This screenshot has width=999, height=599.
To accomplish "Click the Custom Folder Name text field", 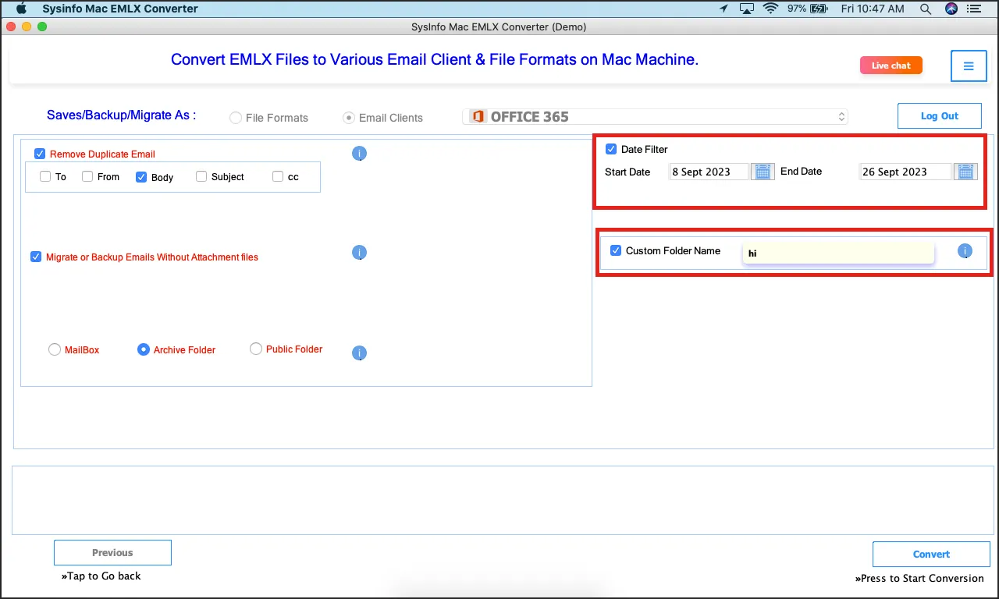I will (838, 253).
